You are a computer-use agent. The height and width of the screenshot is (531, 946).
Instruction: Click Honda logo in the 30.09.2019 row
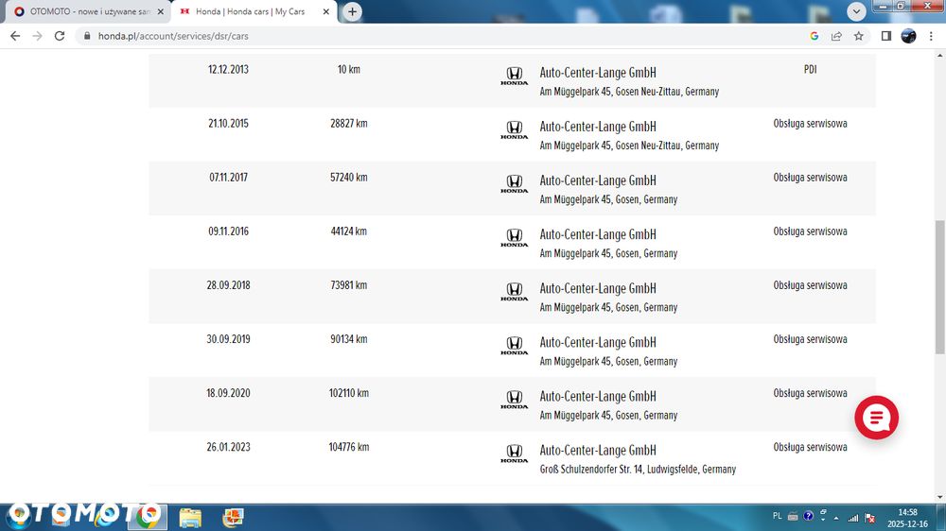tap(514, 346)
